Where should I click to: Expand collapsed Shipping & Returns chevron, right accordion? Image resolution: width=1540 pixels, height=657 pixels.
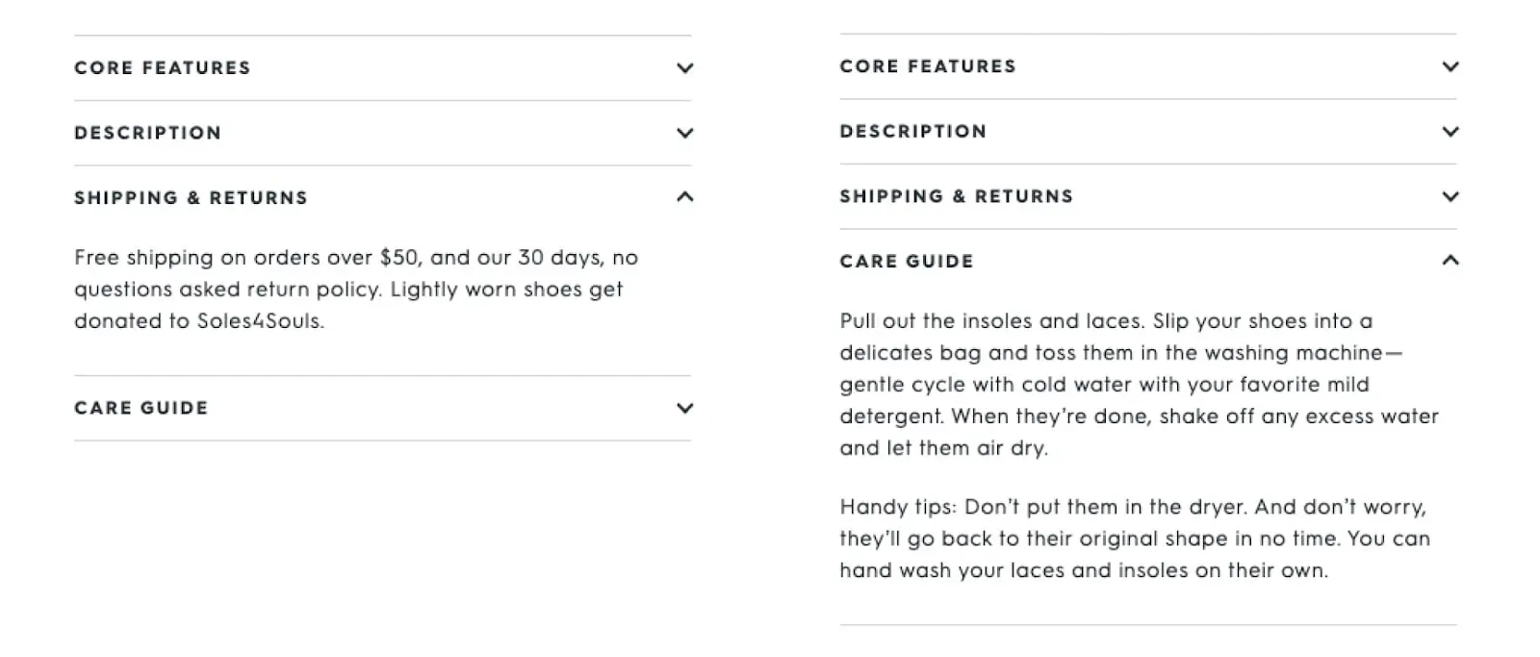[x=1450, y=196]
